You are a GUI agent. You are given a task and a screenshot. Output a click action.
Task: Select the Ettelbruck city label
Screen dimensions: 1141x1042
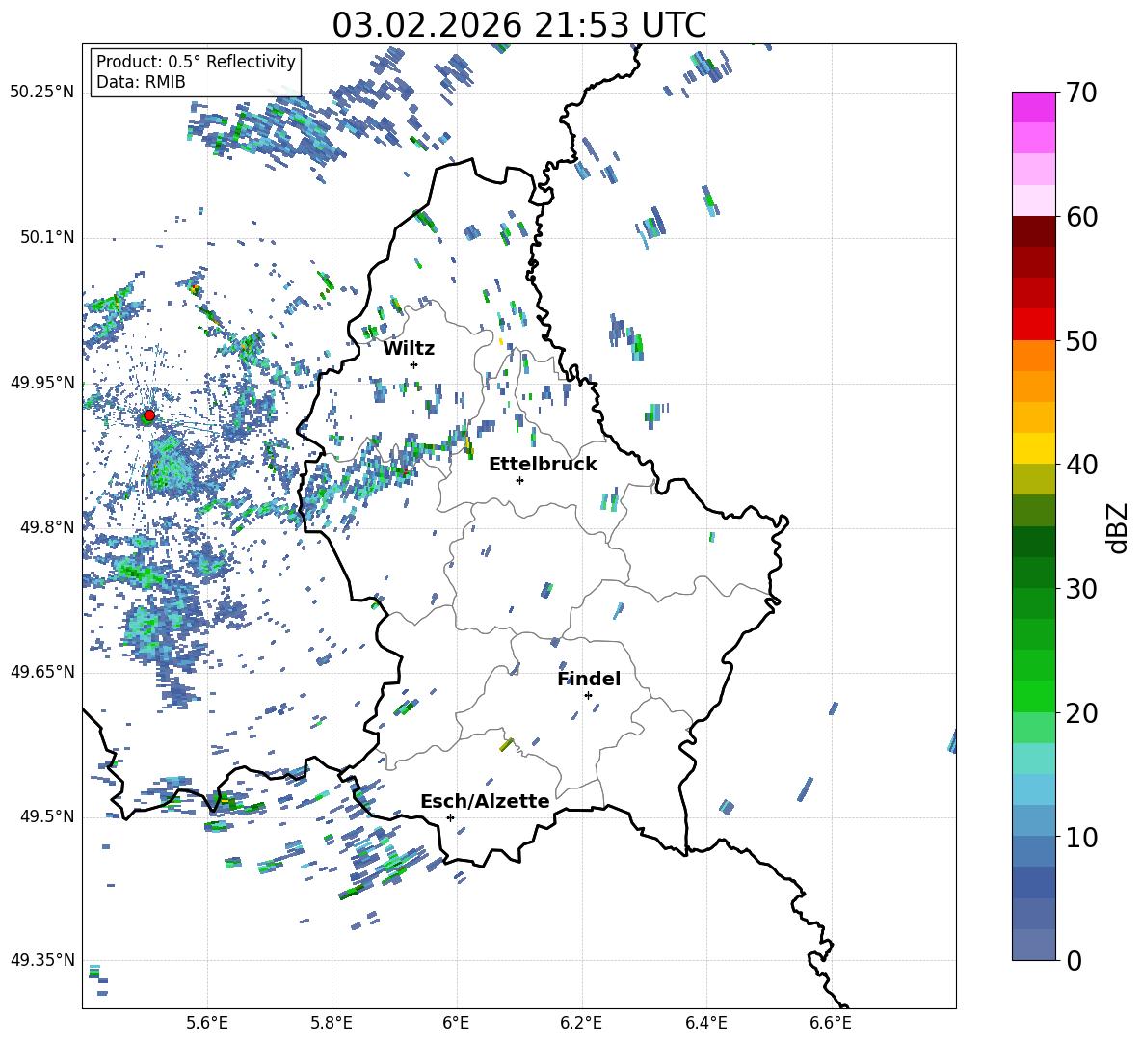(x=543, y=464)
